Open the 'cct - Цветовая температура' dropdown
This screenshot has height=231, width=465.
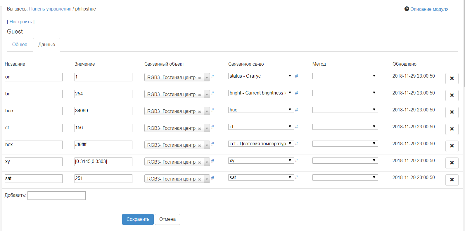[x=261, y=144]
